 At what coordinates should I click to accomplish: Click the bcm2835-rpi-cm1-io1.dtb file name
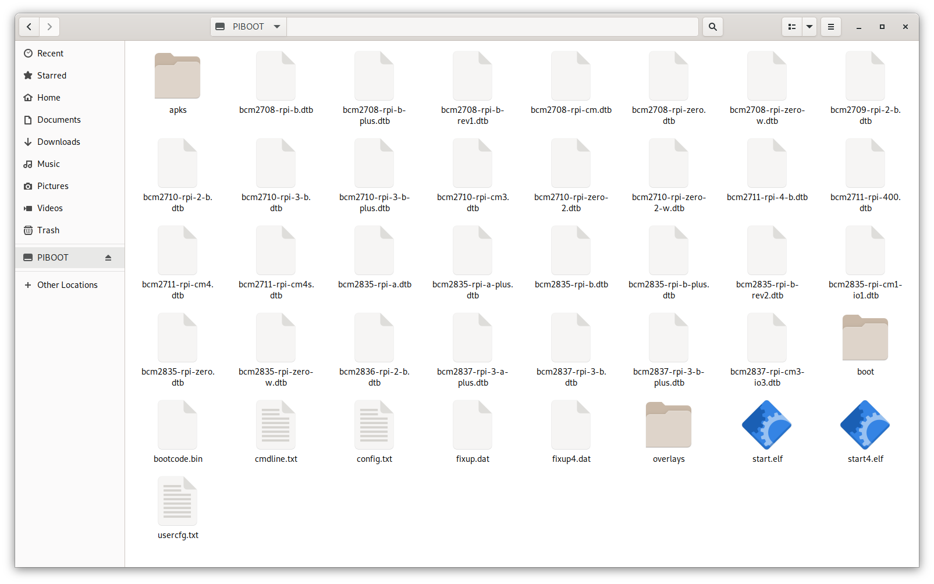pyautogui.click(x=865, y=290)
